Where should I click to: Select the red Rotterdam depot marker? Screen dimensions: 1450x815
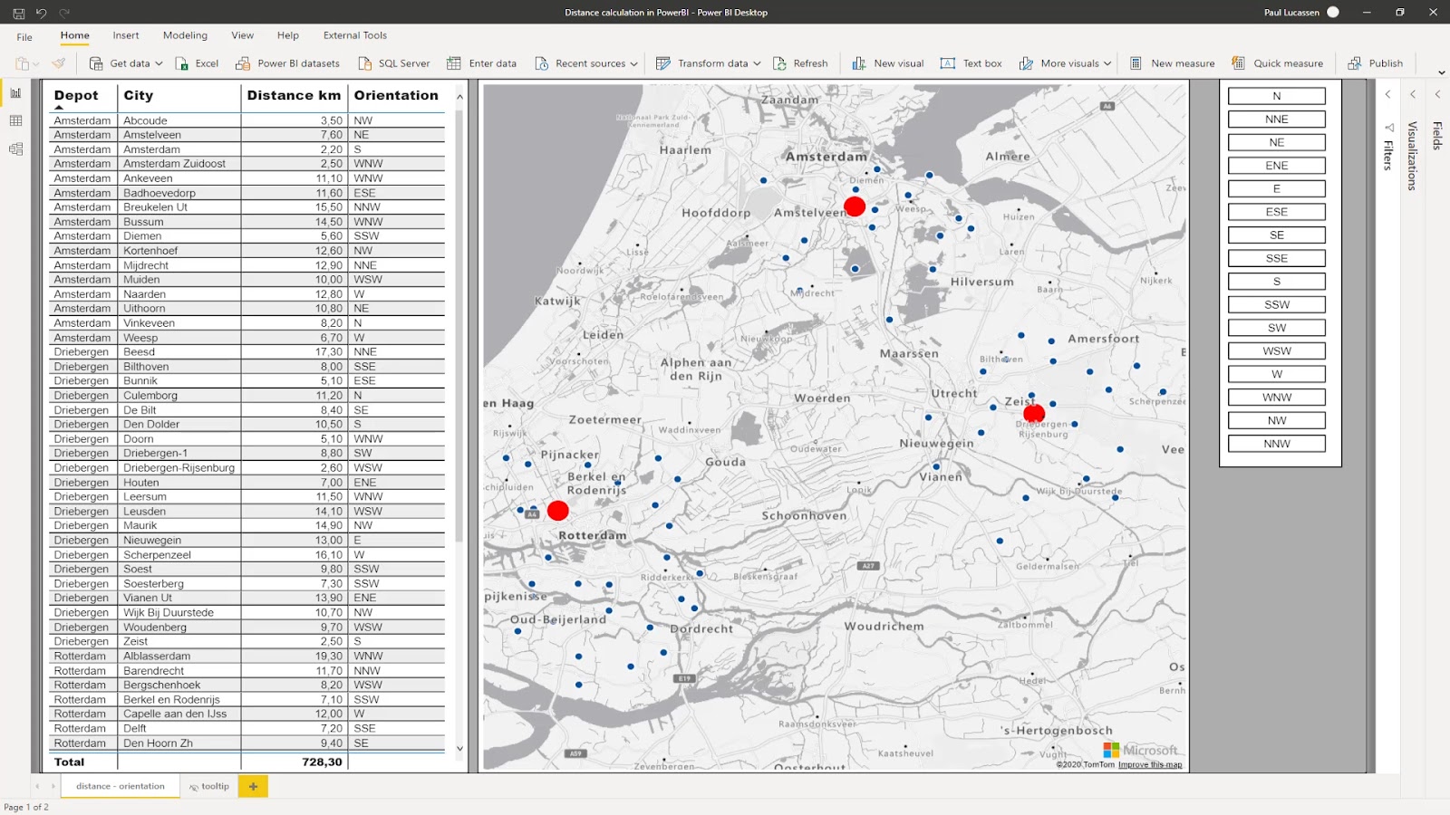pos(558,511)
